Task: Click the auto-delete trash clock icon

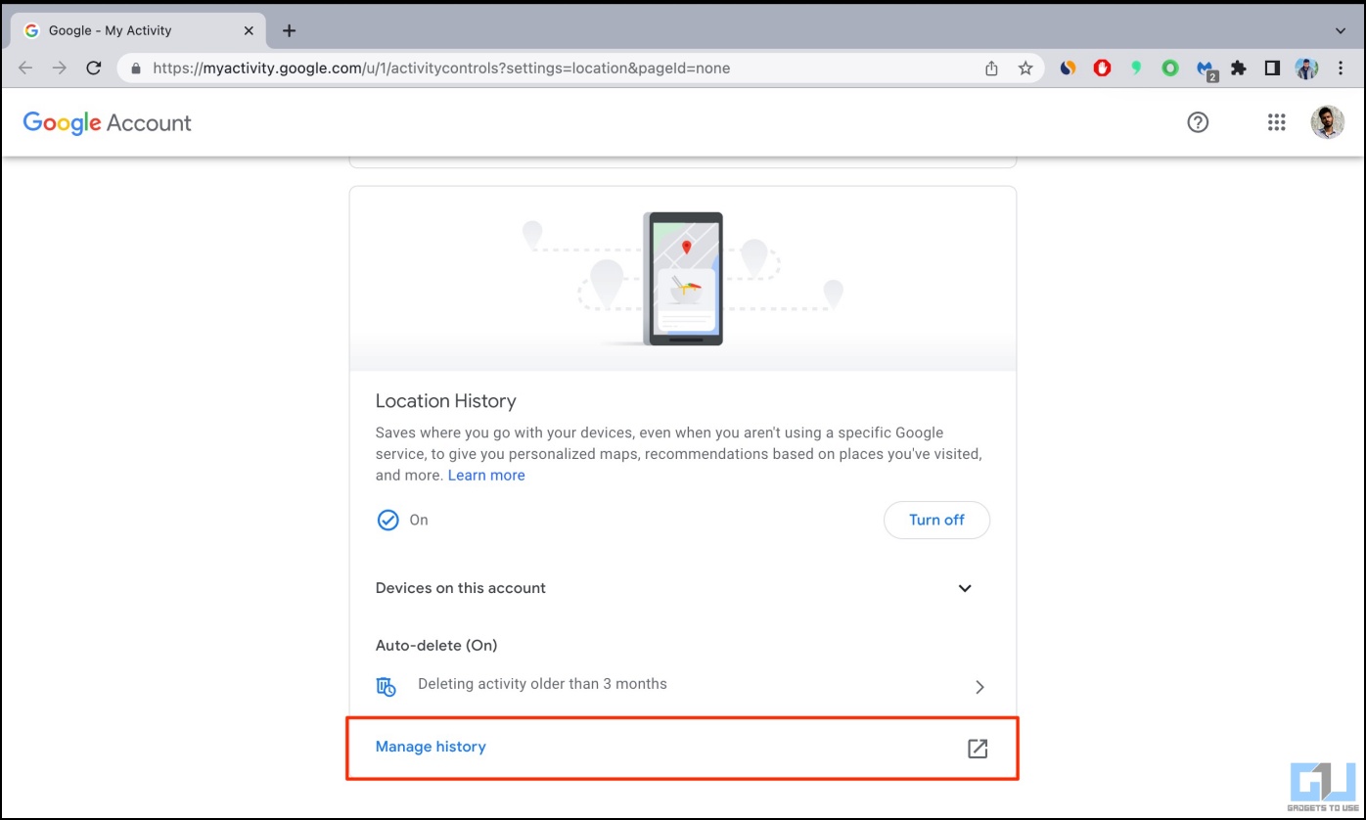Action: coord(387,686)
